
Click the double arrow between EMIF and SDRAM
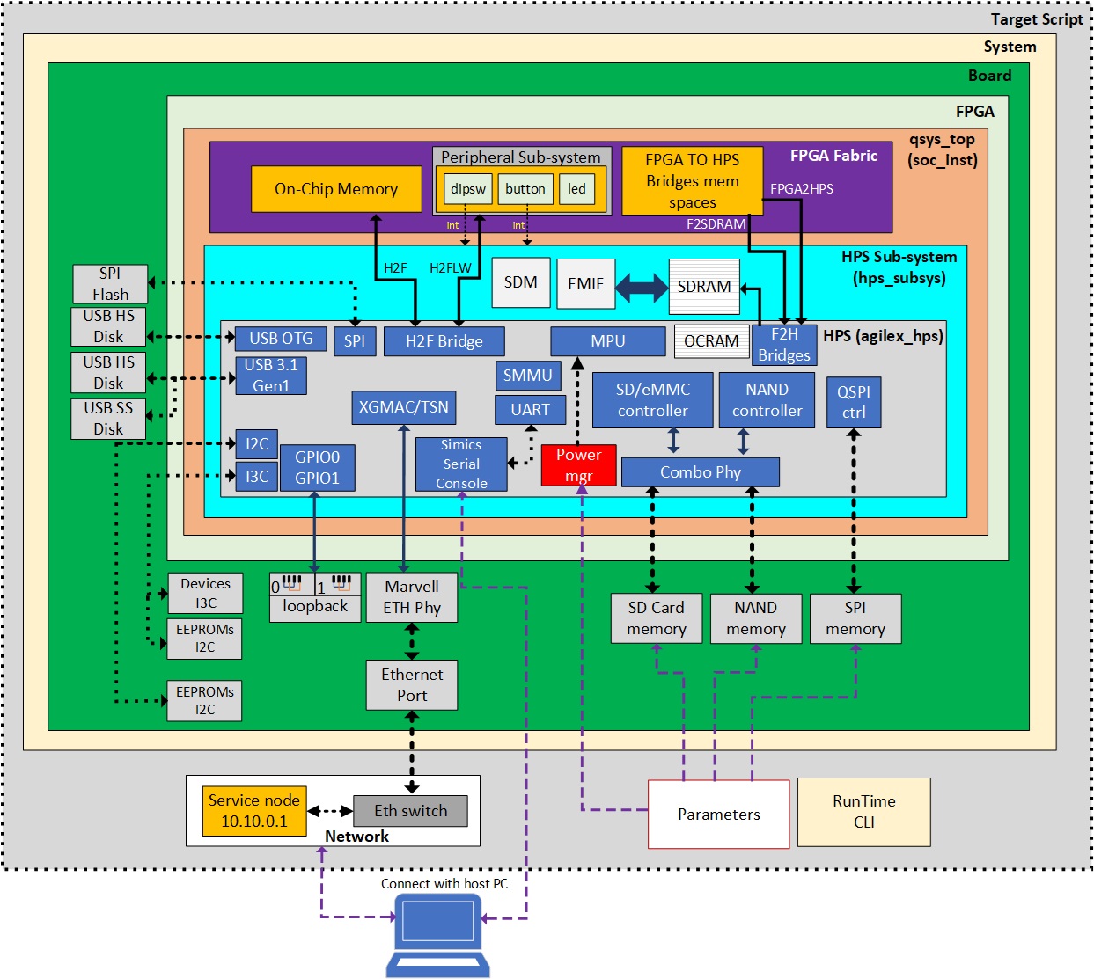[x=642, y=287]
